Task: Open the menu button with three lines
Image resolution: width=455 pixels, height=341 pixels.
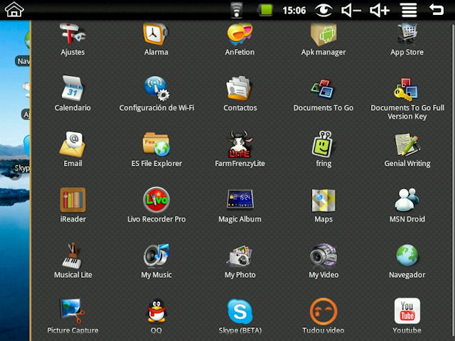Action: coord(409,10)
